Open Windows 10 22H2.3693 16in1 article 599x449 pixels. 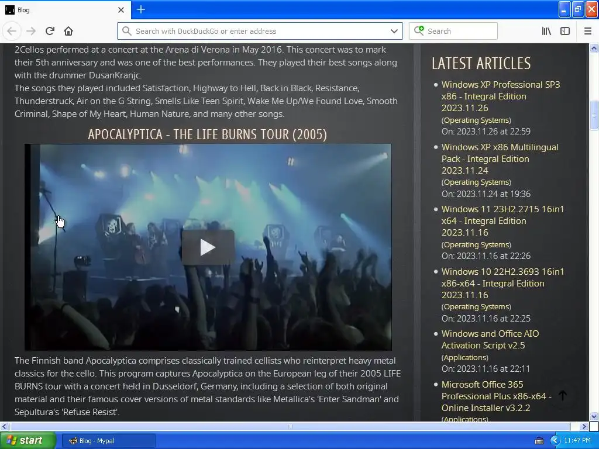[x=502, y=284]
